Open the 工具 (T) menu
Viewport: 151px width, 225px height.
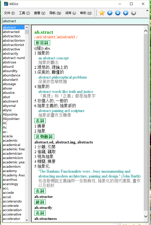click(24, 13)
